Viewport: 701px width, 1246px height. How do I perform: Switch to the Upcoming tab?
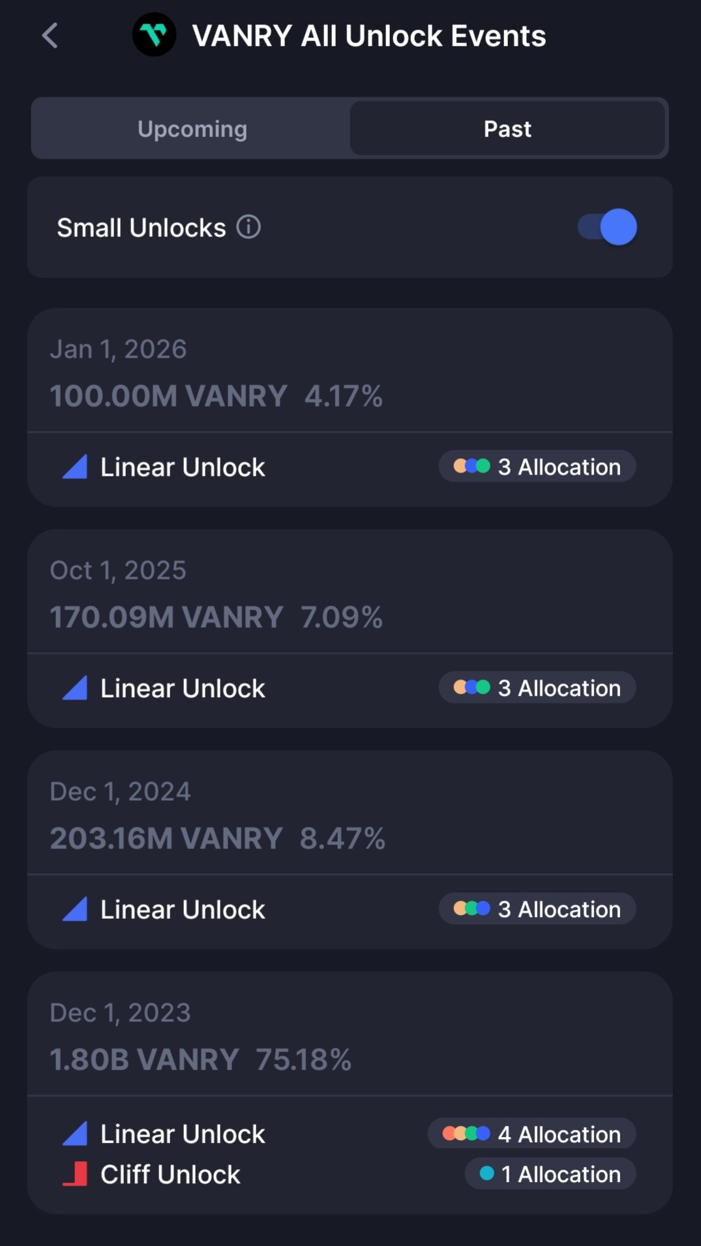click(192, 129)
